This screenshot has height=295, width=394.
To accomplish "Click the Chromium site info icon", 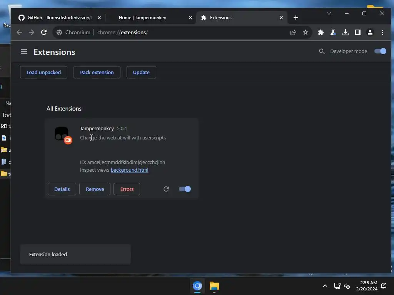I will pos(59,32).
